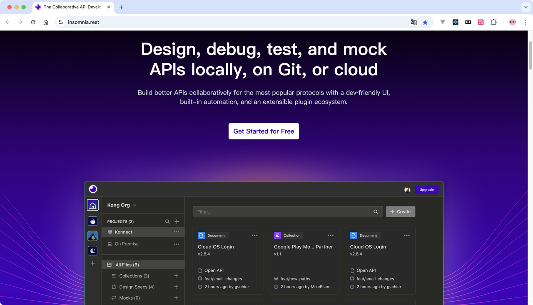The height and width of the screenshot is (305, 533).
Task: Add a new design spec with plus
Action: [x=176, y=287]
